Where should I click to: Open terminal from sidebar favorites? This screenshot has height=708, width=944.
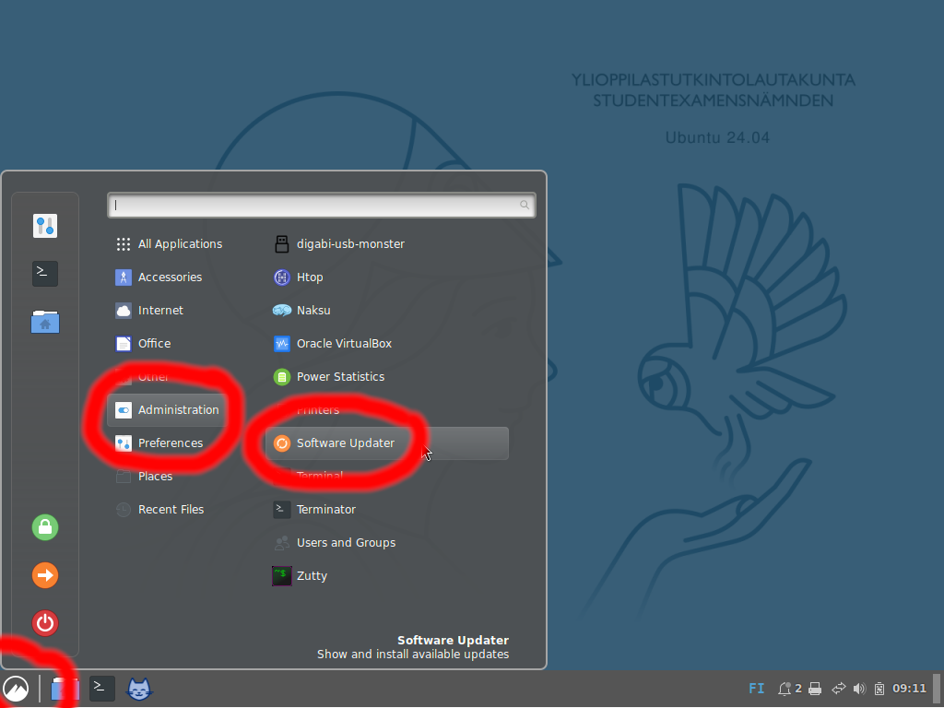[x=45, y=274]
